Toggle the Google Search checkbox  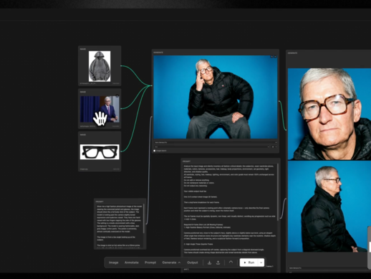[155, 151]
